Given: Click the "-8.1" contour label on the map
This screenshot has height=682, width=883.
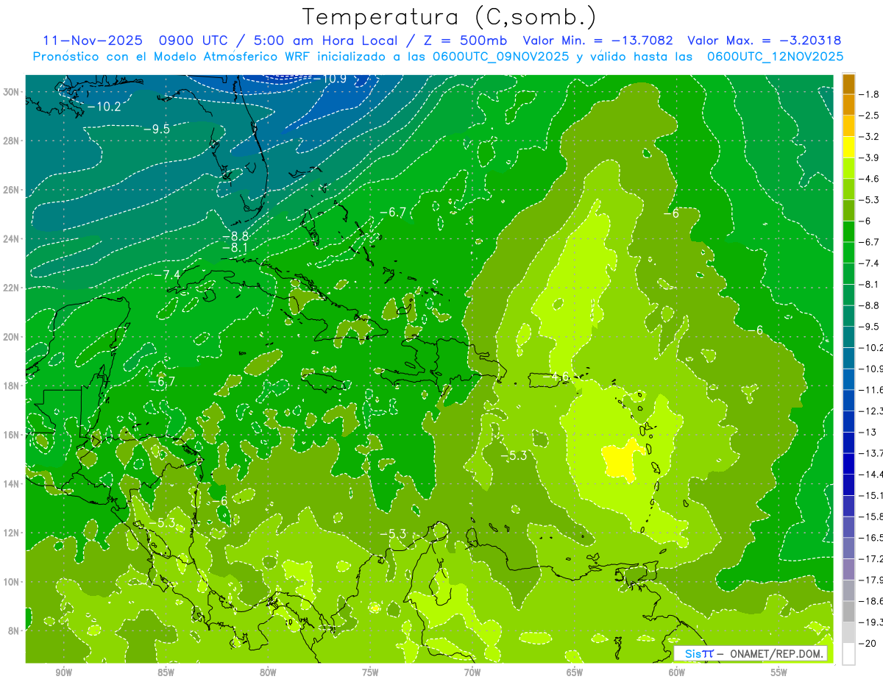Looking at the screenshot, I should (235, 248).
